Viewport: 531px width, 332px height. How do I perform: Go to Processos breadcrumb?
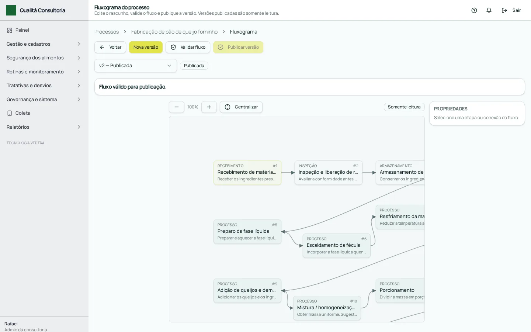click(x=107, y=32)
